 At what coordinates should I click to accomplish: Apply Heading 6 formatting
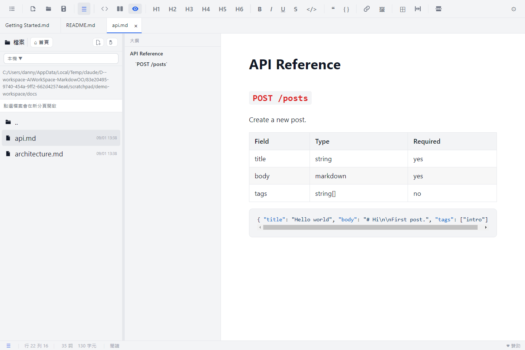[239, 9]
